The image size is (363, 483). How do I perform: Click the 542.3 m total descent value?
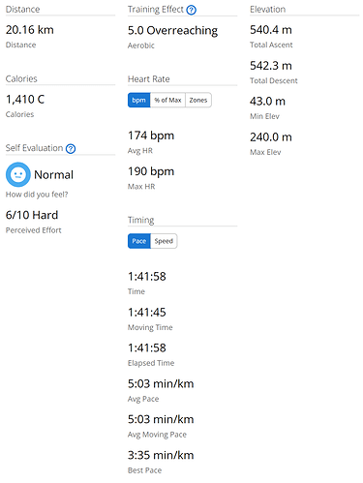[x=271, y=66]
